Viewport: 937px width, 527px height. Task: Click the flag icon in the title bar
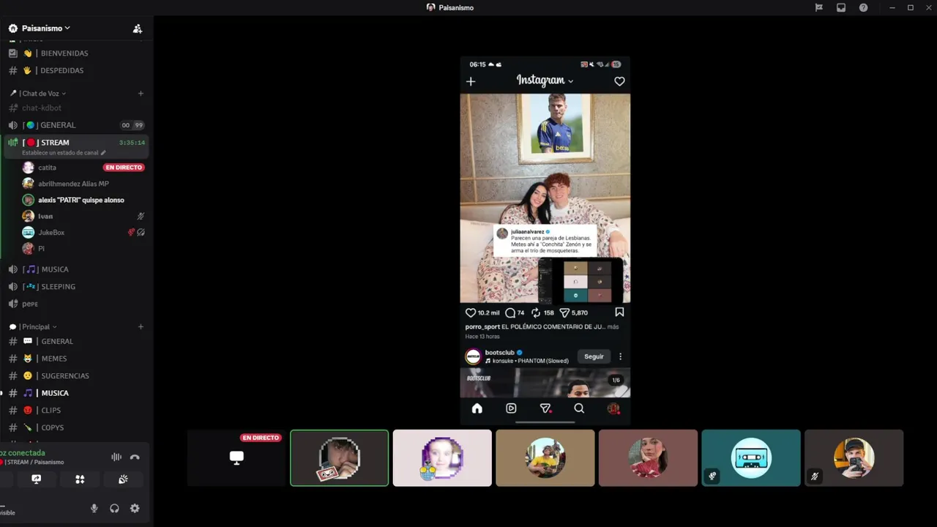point(819,7)
